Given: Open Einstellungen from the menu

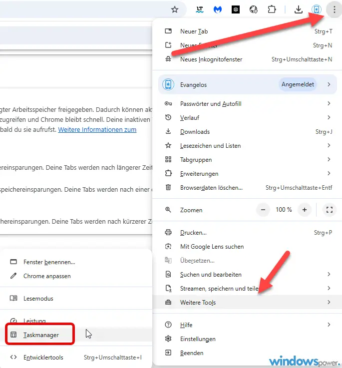Looking at the screenshot, I should 247,339.
